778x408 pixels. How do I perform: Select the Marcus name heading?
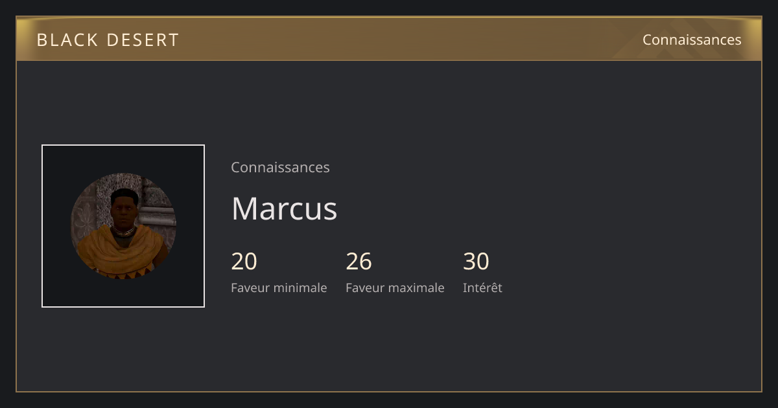pos(284,209)
